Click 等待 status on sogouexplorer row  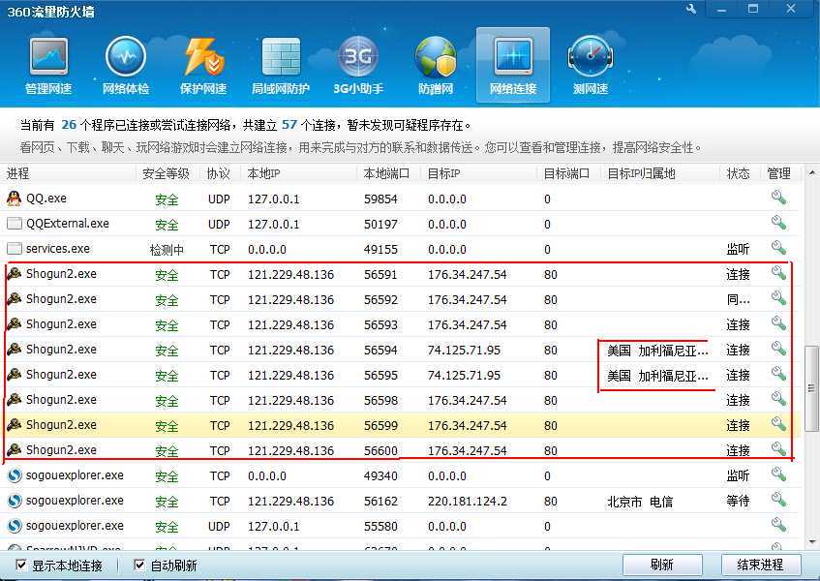click(x=738, y=501)
